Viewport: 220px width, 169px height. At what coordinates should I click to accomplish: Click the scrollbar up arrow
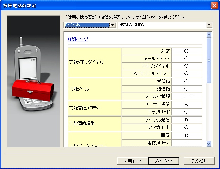[209, 35]
